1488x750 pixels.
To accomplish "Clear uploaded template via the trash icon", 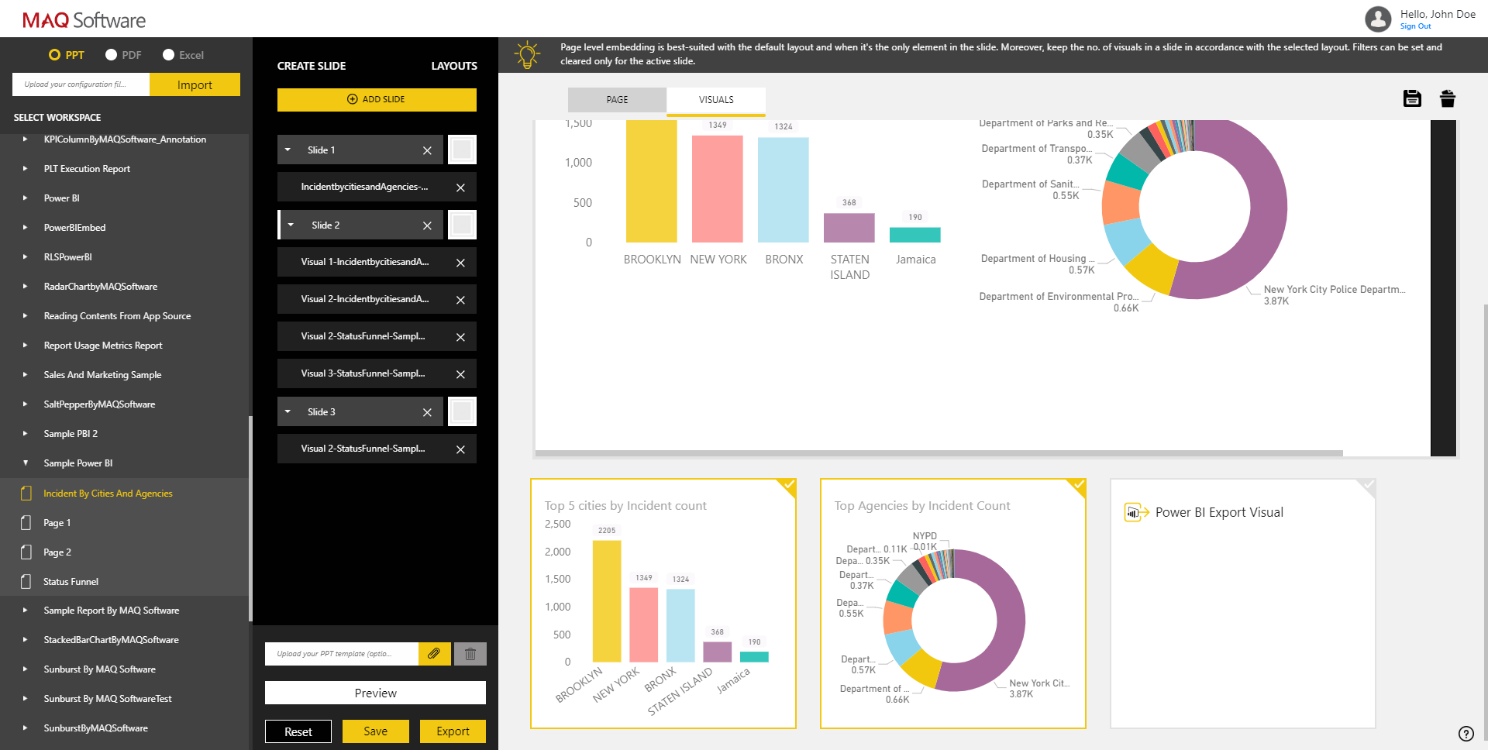I will 470,653.
